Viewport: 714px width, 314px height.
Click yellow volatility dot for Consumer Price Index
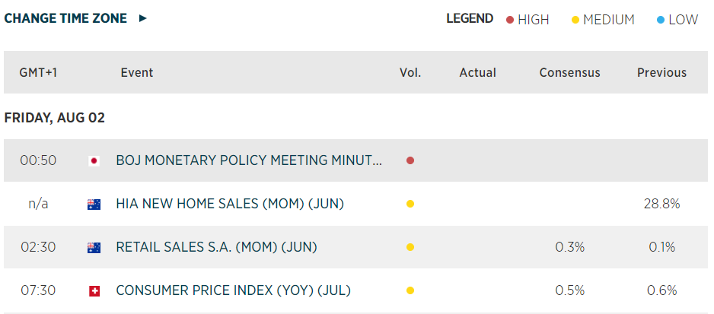pyautogui.click(x=410, y=290)
